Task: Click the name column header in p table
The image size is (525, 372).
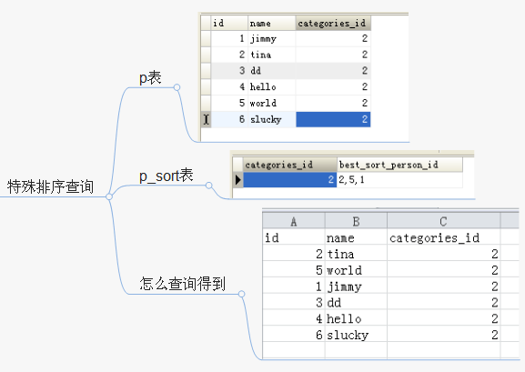Action: click(271, 23)
